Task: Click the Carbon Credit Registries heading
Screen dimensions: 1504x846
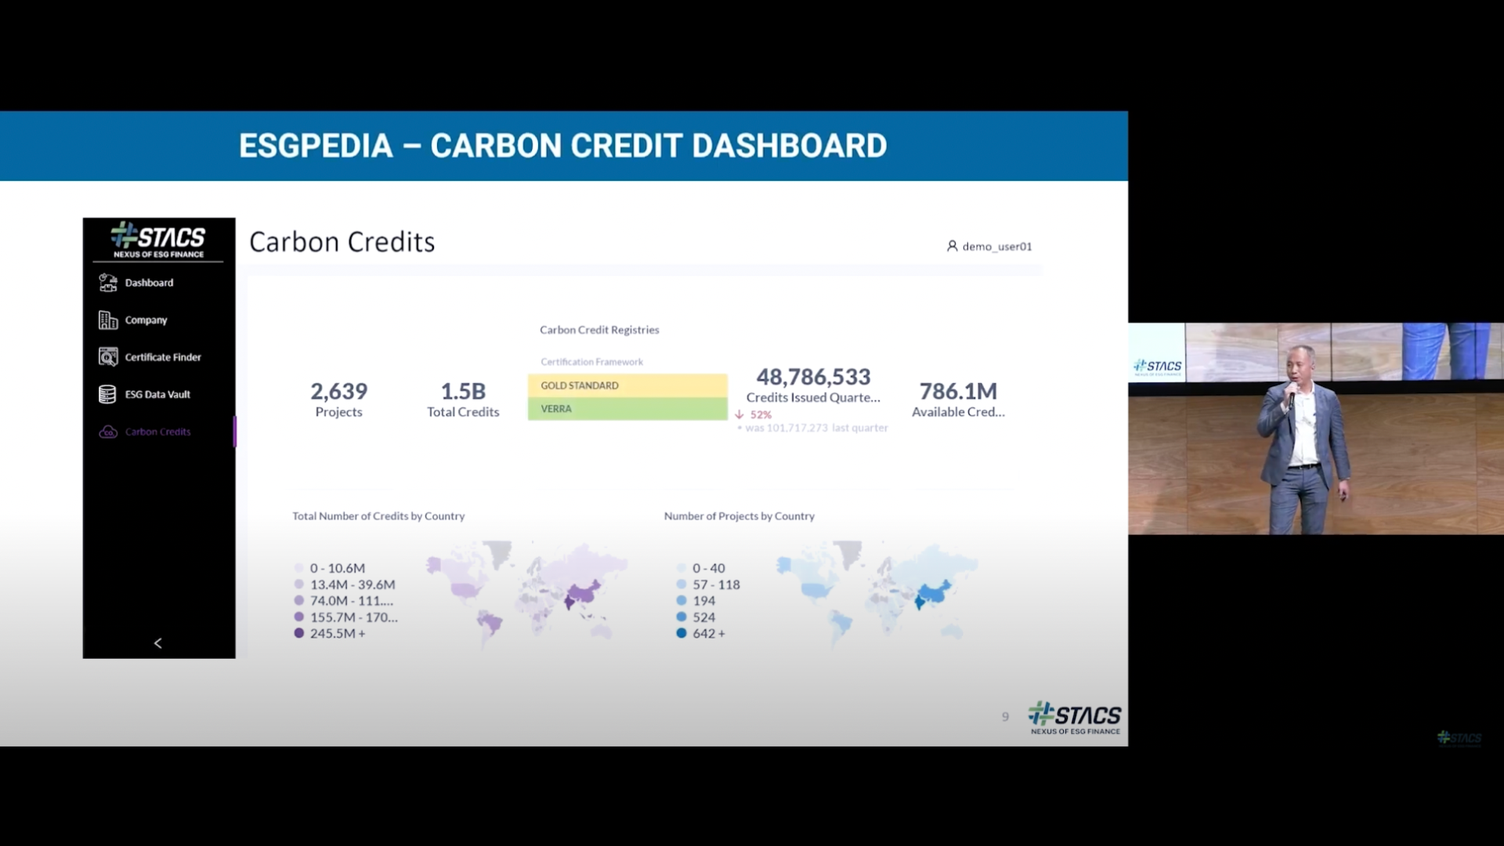Action: click(x=599, y=330)
